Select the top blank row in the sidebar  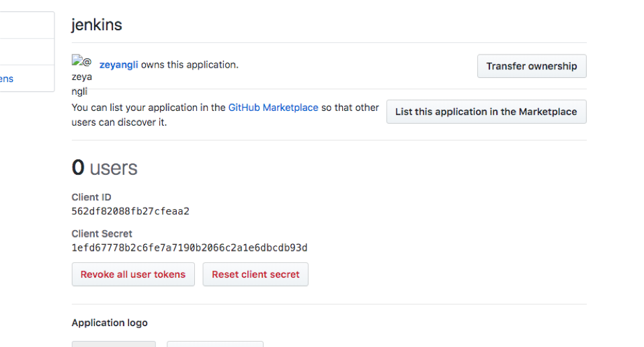pos(27,25)
